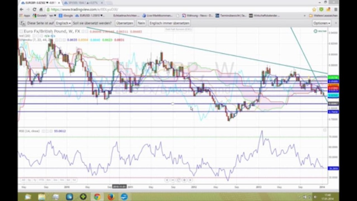Switch to the EURGBP browser tab
Viewport: 357px width, 201px height.
point(40,3)
